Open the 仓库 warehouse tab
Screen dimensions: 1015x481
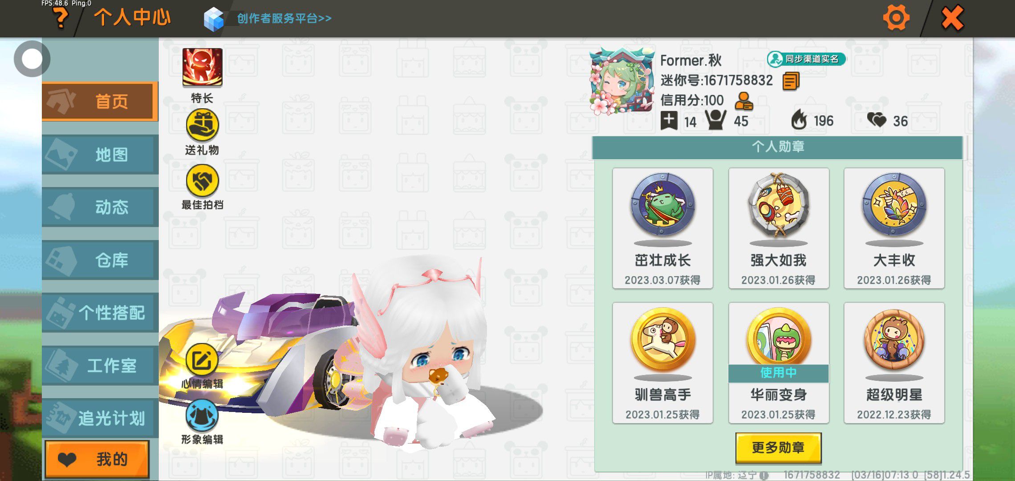[x=100, y=260]
